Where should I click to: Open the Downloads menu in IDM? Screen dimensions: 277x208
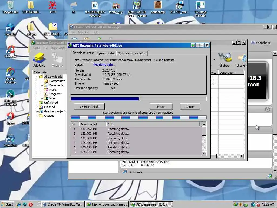58,48
